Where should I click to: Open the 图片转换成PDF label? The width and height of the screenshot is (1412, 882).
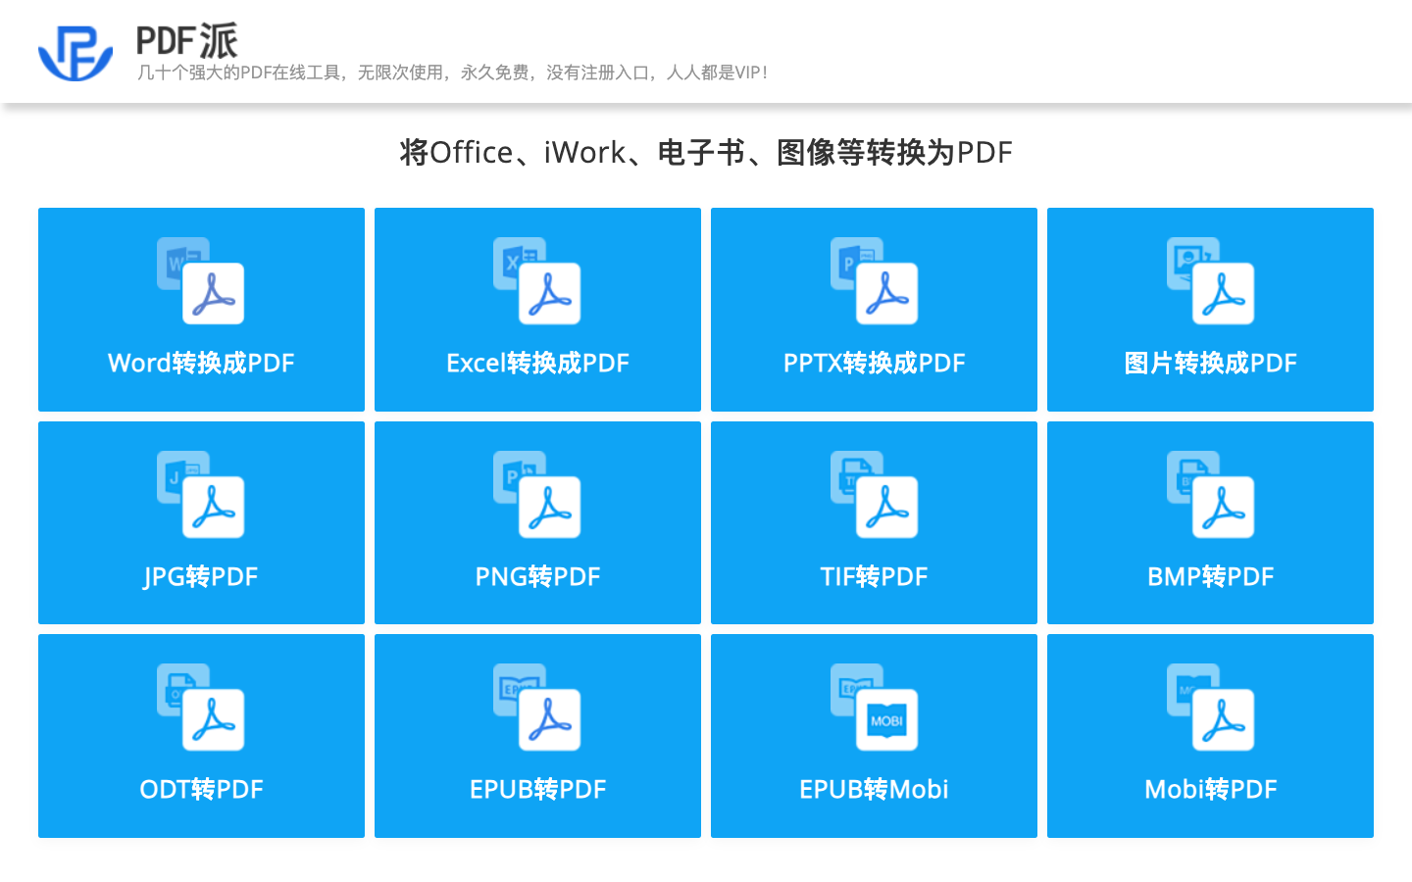[x=1210, y=364]
